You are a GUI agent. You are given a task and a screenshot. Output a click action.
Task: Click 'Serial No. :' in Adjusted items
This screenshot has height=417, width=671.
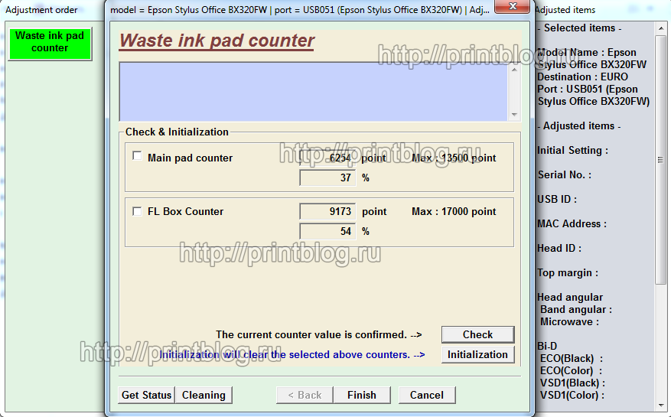pyautogui.click(x=565, y=174)
